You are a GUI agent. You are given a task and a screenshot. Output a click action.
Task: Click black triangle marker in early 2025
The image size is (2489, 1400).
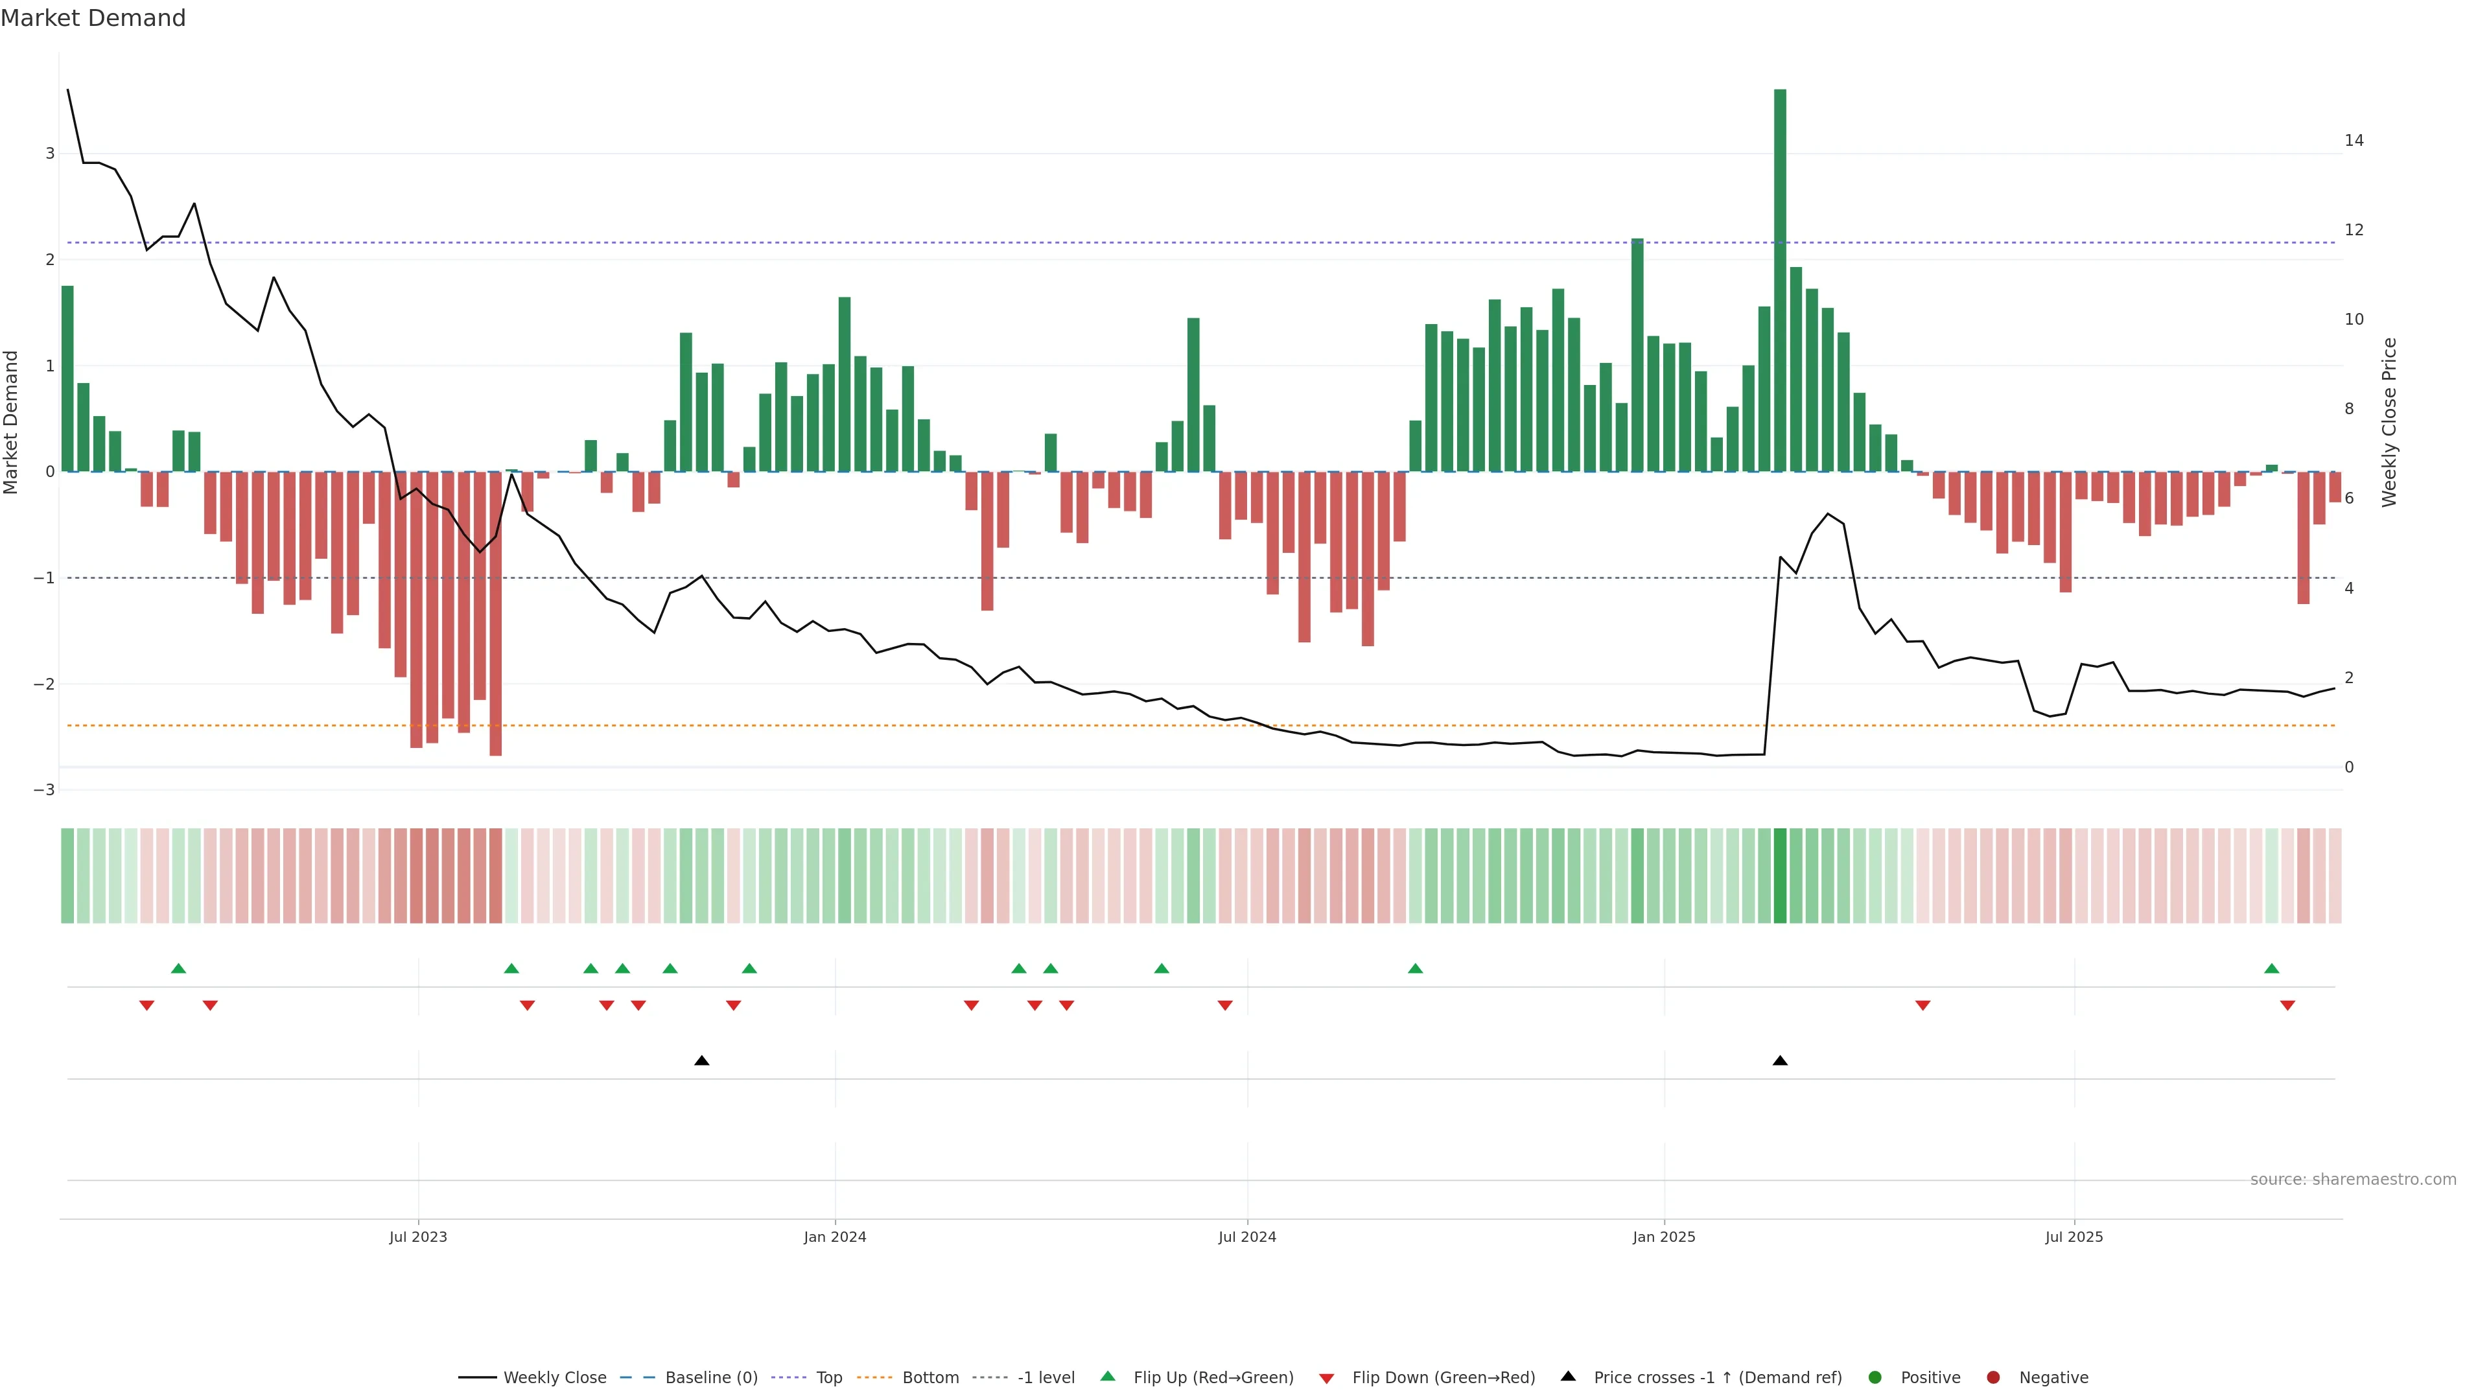pos(1780,1061)
